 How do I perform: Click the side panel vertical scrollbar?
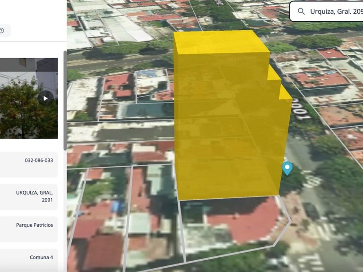(65, 101)
